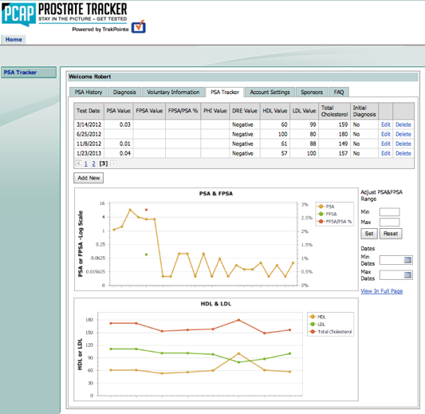Toggle the FPSA legend marker in chart

coord(321,214)
